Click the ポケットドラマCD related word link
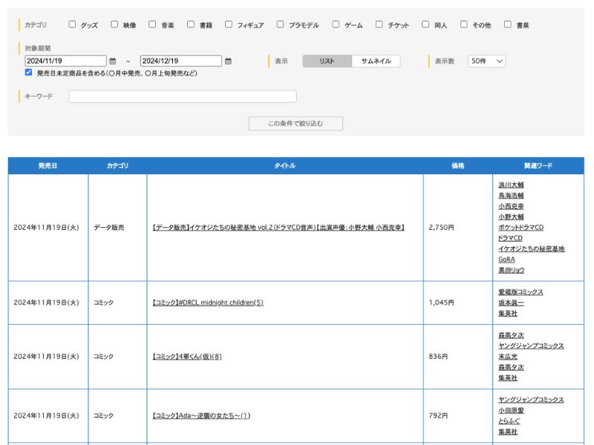The height and width of the screenshot is (445, 594). point(520,228)
